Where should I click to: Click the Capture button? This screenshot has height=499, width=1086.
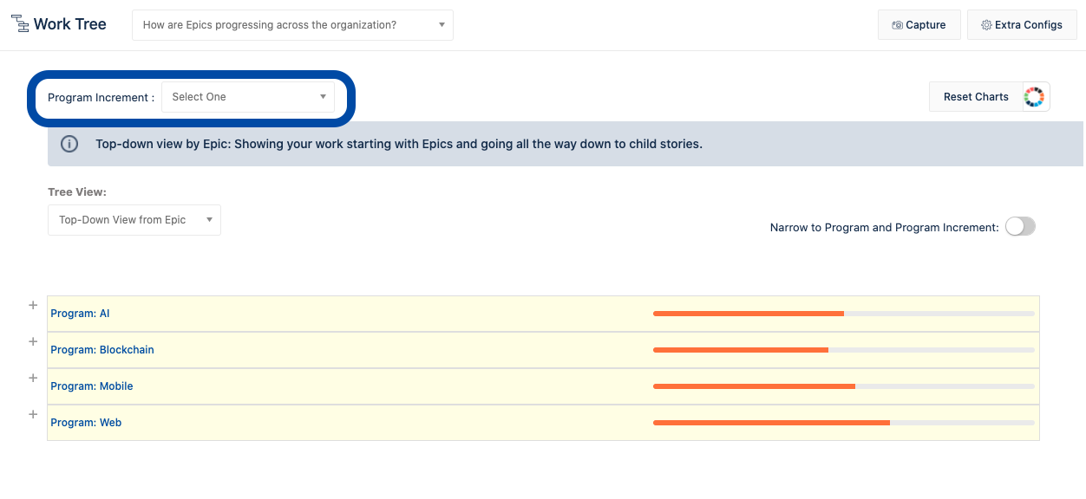(x=919, y=25)
